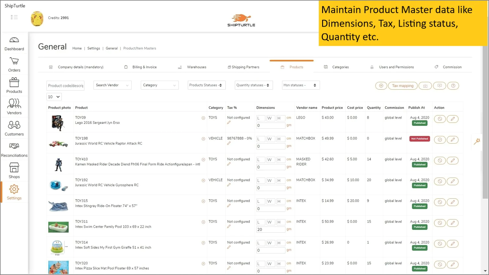Expand plus icon on TOY192 row
The height and width of the screenshot is (275, 489).
[203, 180]
